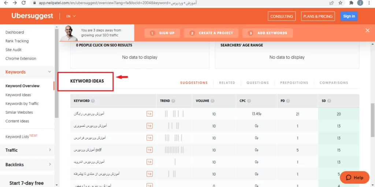Image resolution: width=375 pixels, height=187 pixels.
Task: Click the help icon next to KEYWORD header
Action: point(93,101)
